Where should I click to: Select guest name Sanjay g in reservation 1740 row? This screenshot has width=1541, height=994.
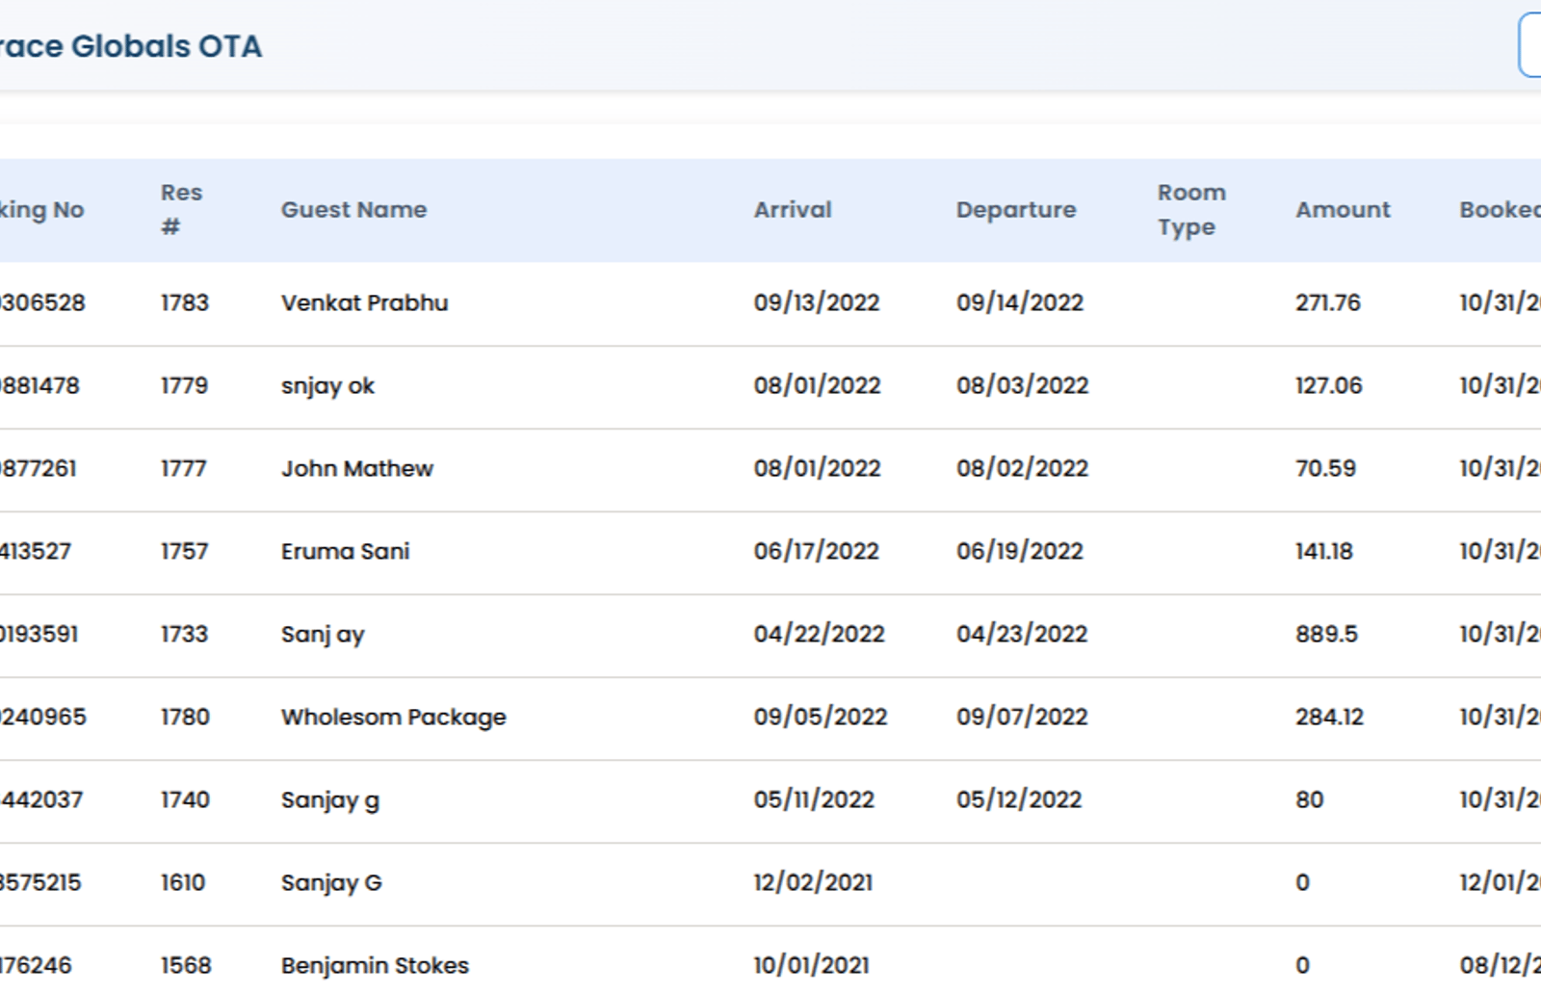click(330, 799)
